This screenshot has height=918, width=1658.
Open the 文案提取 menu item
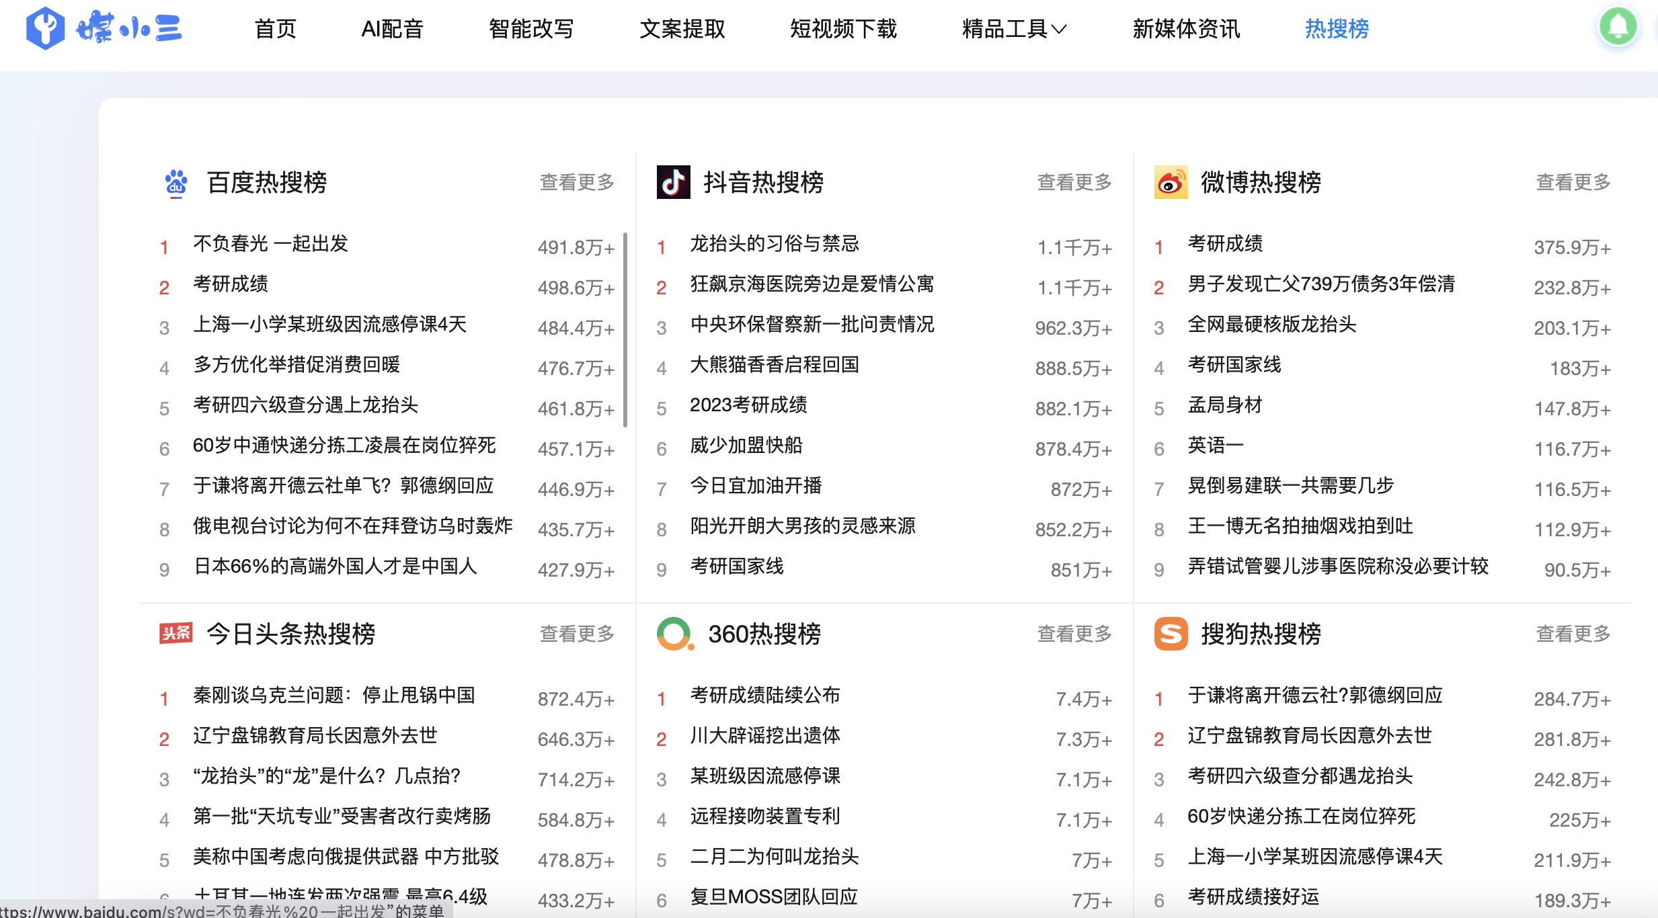682,29
